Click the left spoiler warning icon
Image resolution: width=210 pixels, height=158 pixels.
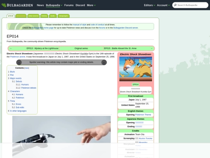pyautogui.click(x=19, y=62)
